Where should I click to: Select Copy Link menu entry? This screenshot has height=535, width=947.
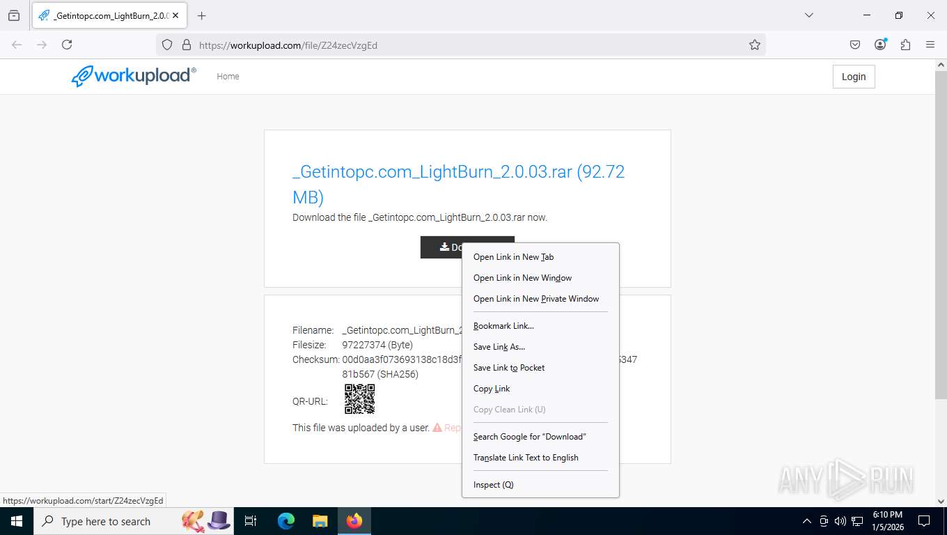[540, 389]
